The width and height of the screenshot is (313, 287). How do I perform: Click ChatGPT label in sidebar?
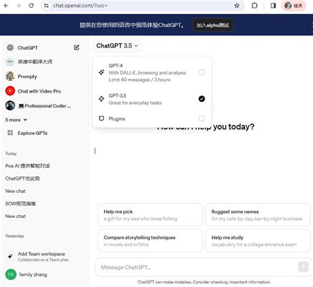[x=28, y=47]
